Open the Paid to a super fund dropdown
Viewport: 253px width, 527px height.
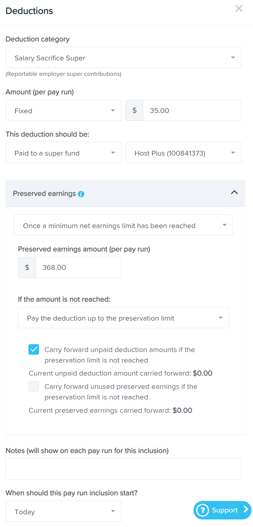63,153
